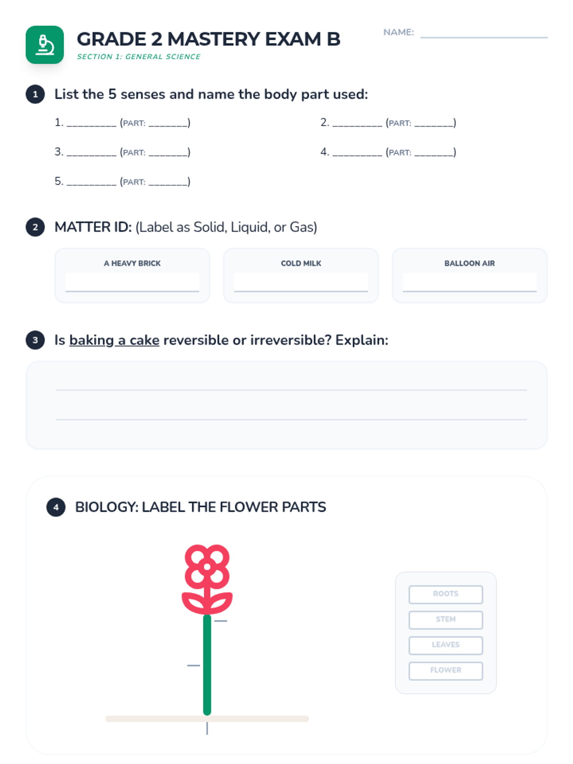Click the number 2 question badge
573x764 pixels.
click(35, 227)
